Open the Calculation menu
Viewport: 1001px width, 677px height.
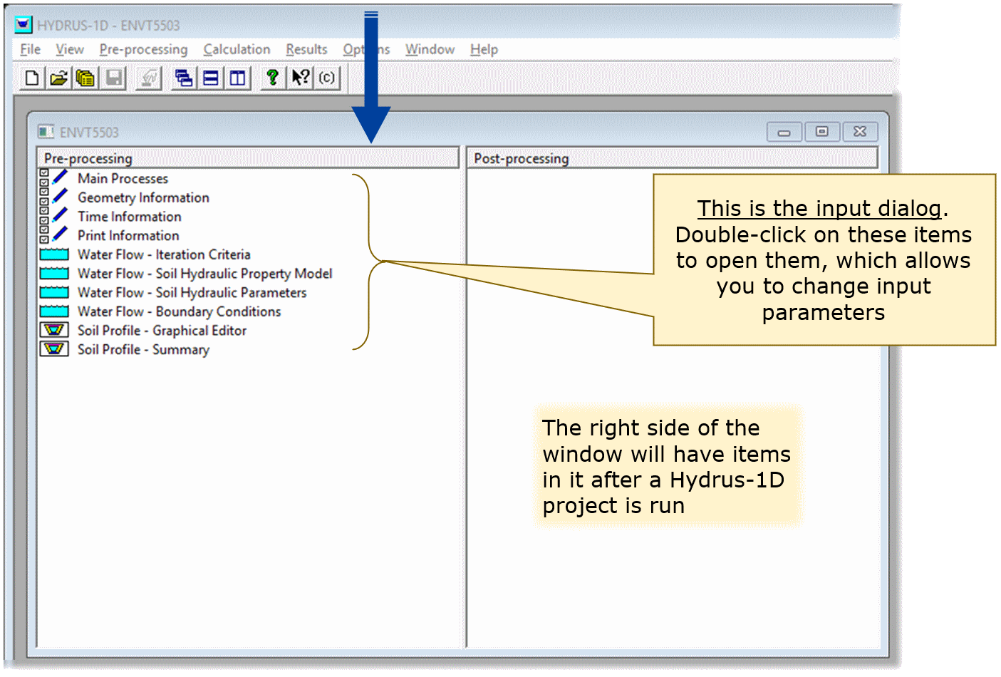click(x=237, y=49)
